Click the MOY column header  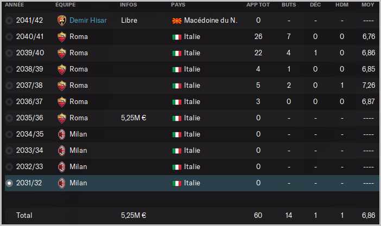click(367, 4)
